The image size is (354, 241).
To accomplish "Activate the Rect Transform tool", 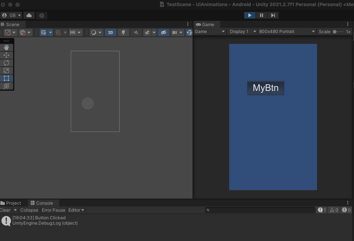I will coord(7,78).
